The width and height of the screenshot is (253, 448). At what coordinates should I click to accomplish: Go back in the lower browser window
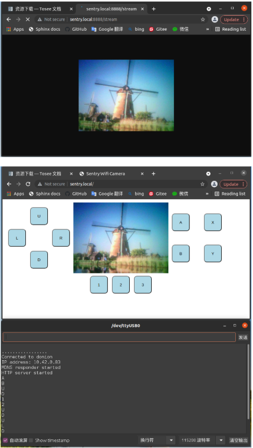[x=9, y=184]
